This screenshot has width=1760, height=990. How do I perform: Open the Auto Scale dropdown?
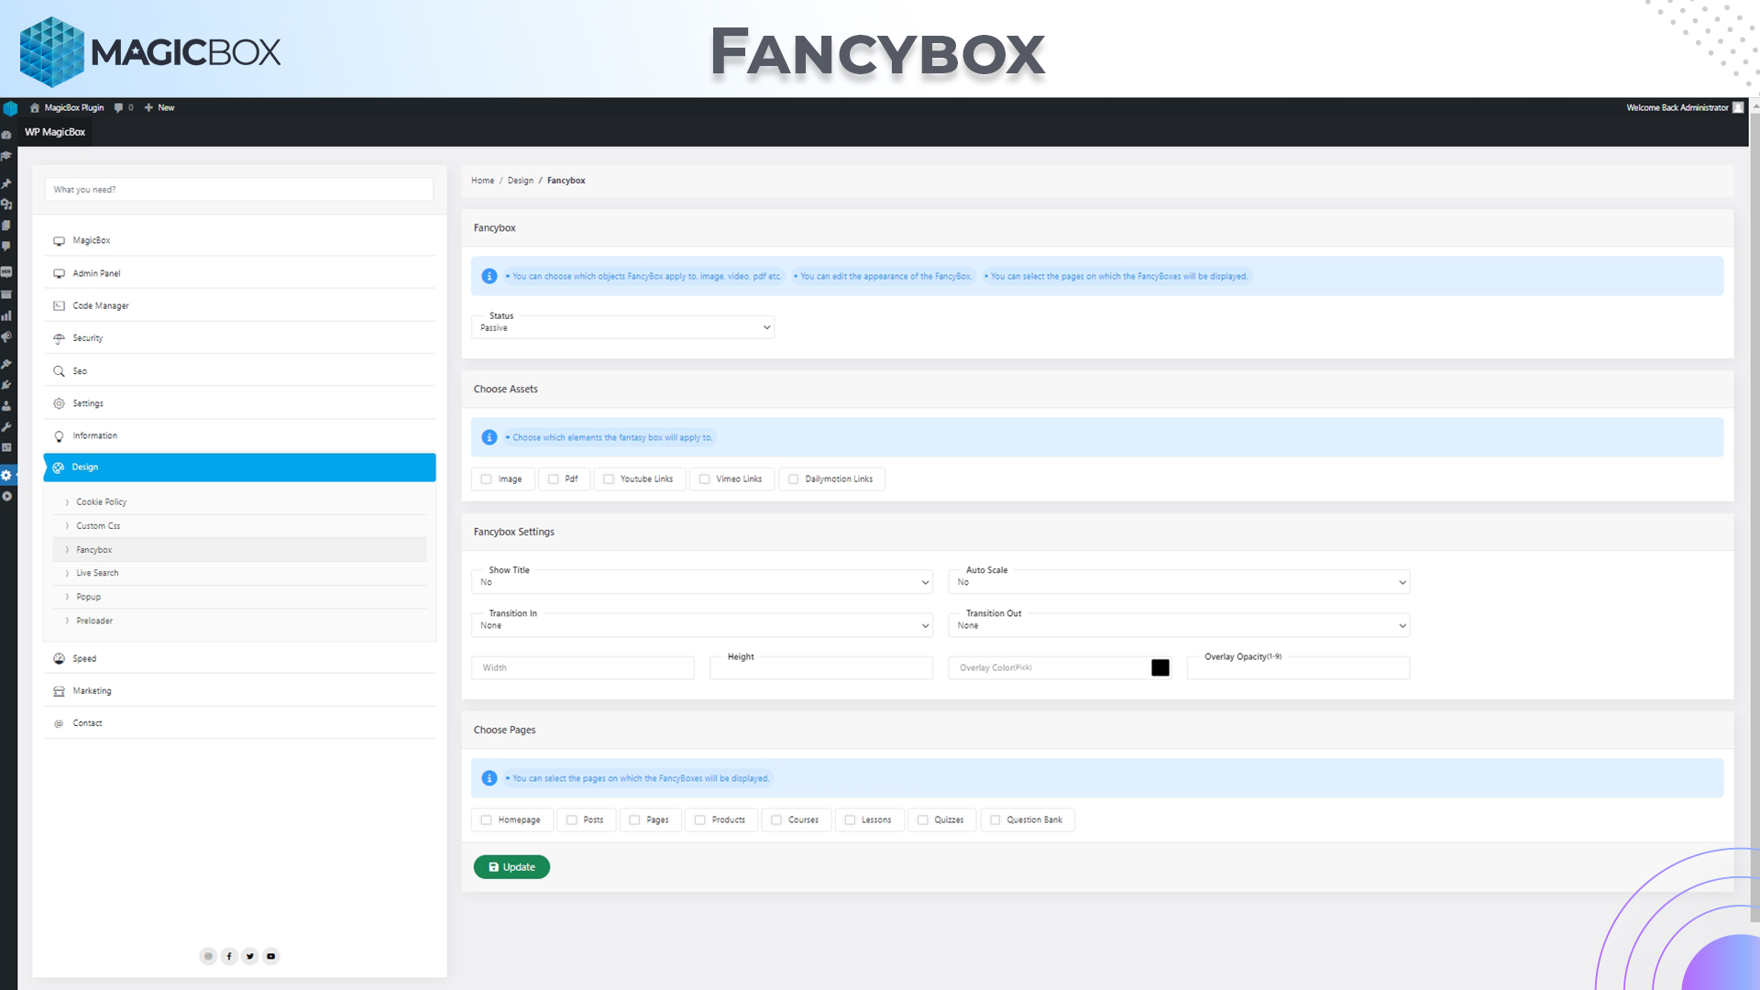1179,582
